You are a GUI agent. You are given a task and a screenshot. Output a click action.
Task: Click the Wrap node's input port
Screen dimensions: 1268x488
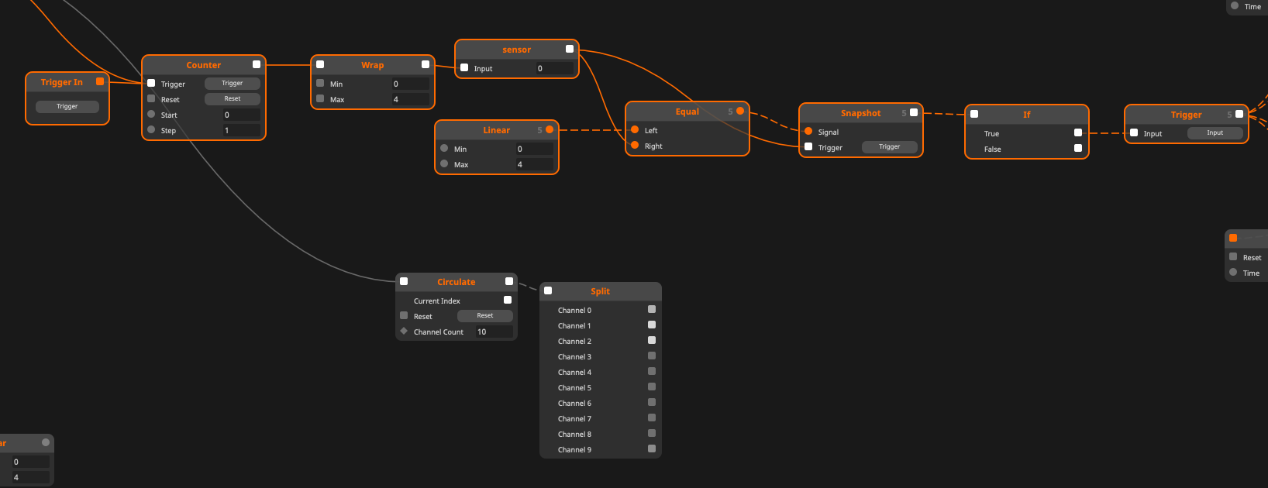point(320,65)
